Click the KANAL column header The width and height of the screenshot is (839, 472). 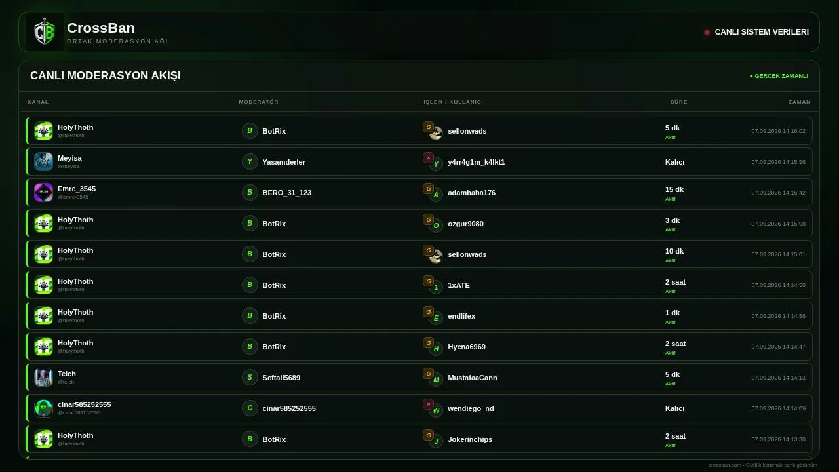(x=38, y=102)
